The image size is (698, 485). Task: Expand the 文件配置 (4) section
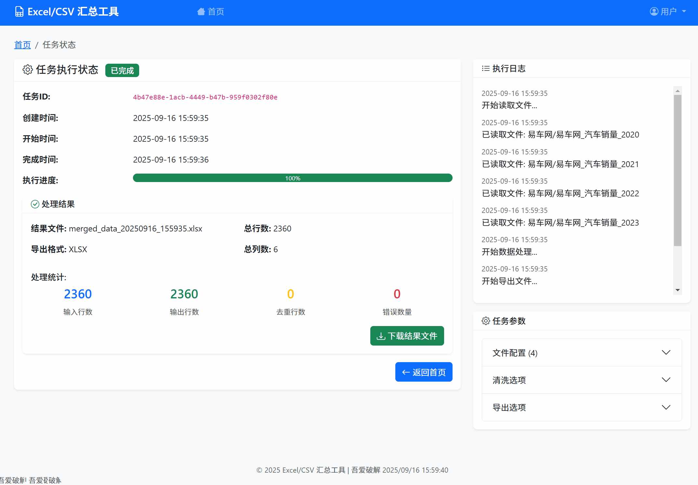[x=581, y=353]
